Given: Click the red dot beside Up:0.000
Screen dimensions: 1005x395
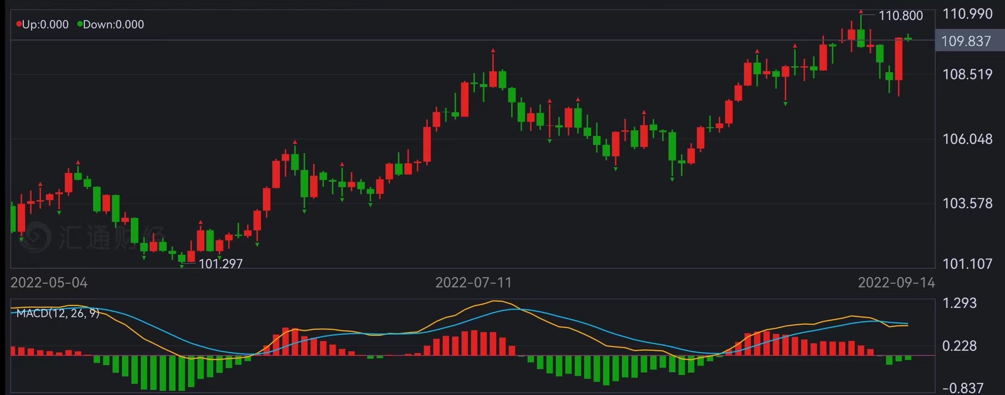Looking at the screenshot, I should point(19,24).
